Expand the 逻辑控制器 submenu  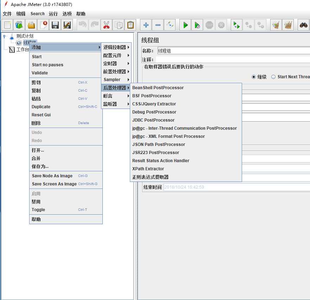[x=116, y=47]
